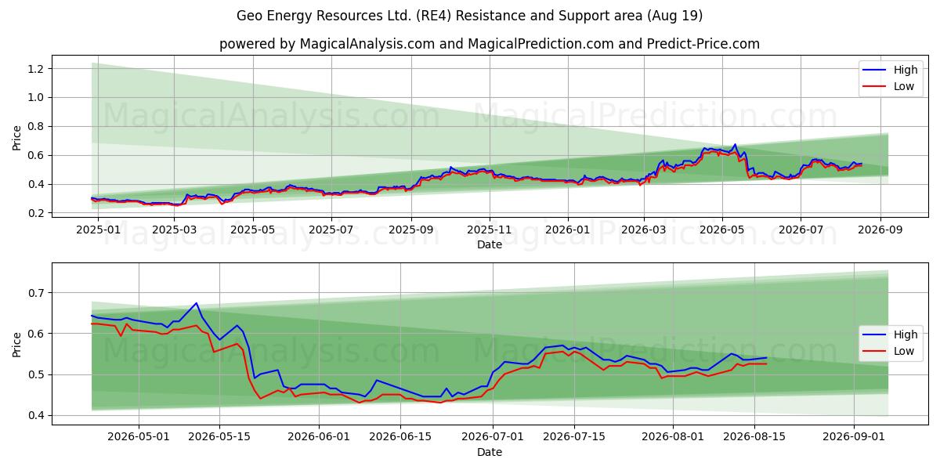Click the 'Date' x-axis label of the top chart
The height and width of the screenshot is (470, 940).
490,245
